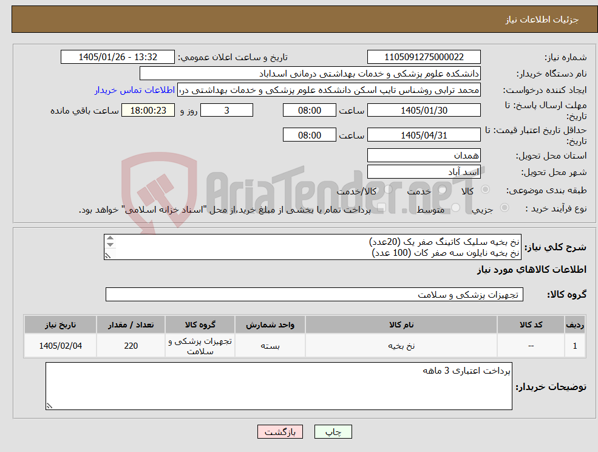This screenshot has height=452, width=598.
Task: Click the چاپ (print) button
Action: pos(333,432)
